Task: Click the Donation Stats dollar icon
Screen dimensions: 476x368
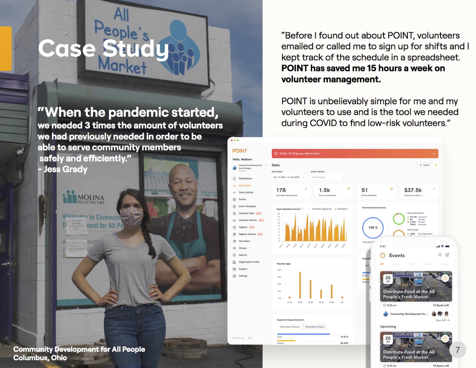Action: (x=234, y=213)
